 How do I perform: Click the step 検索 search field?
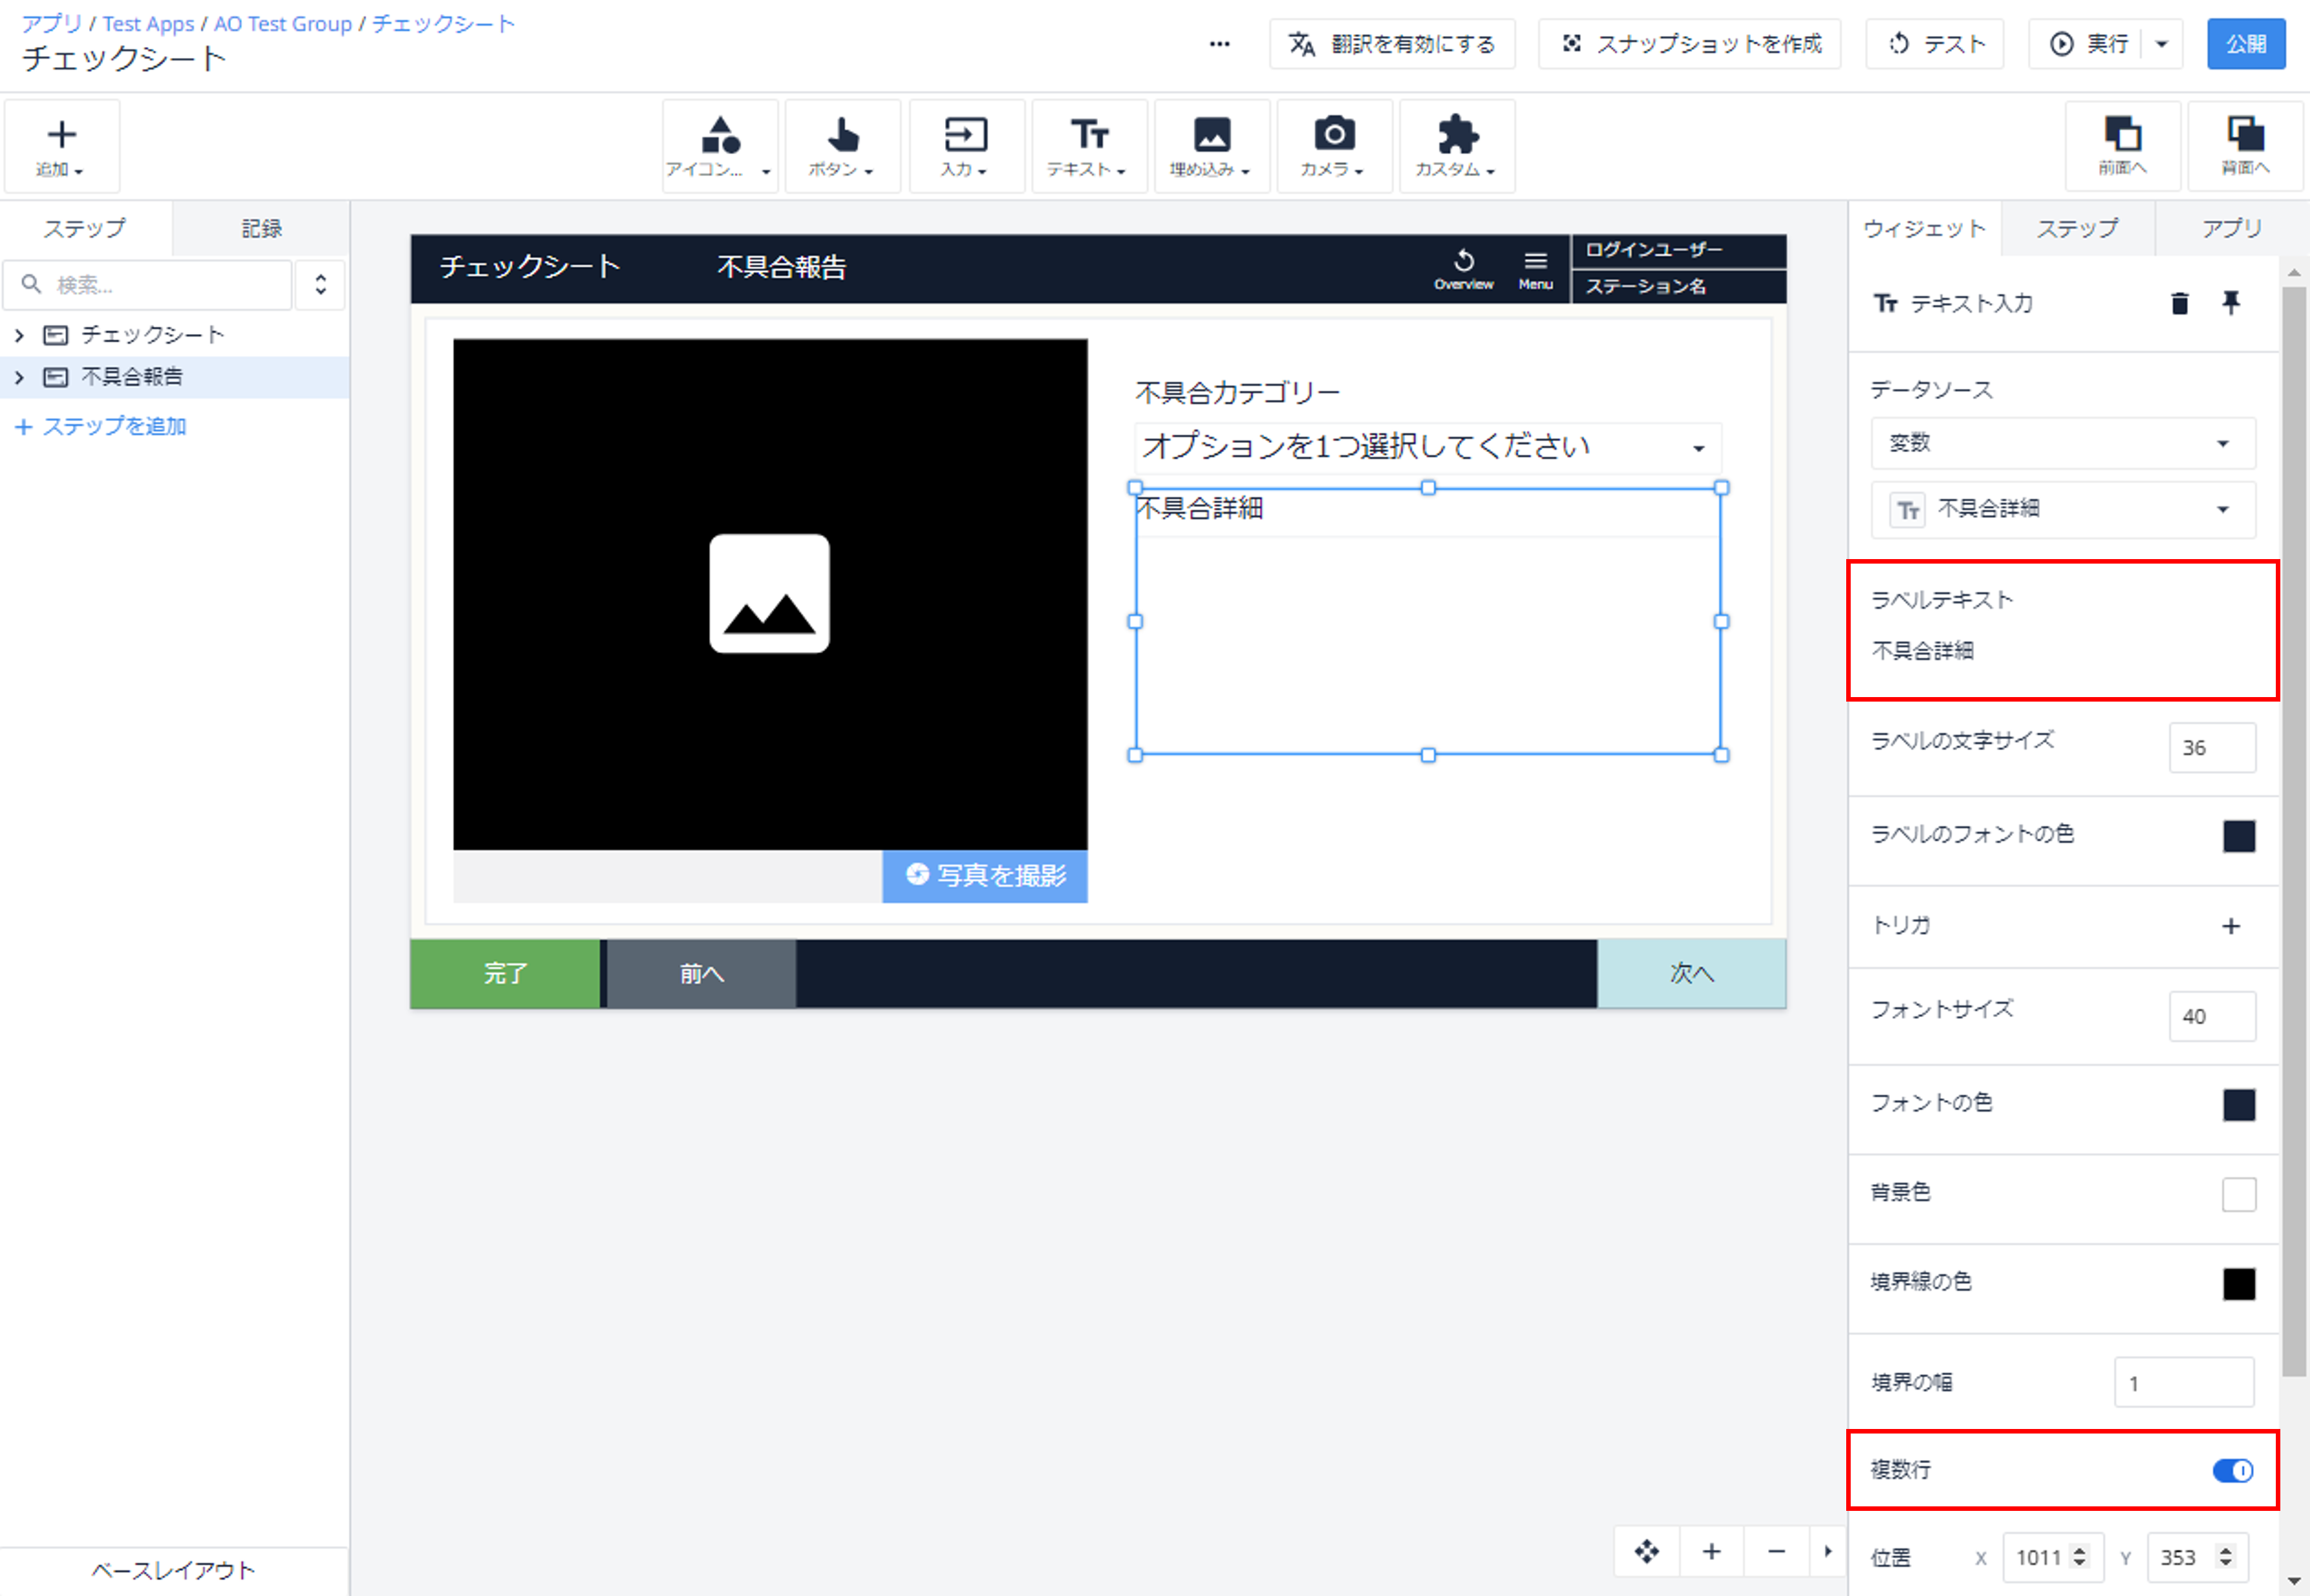click(x=148, y=285)
